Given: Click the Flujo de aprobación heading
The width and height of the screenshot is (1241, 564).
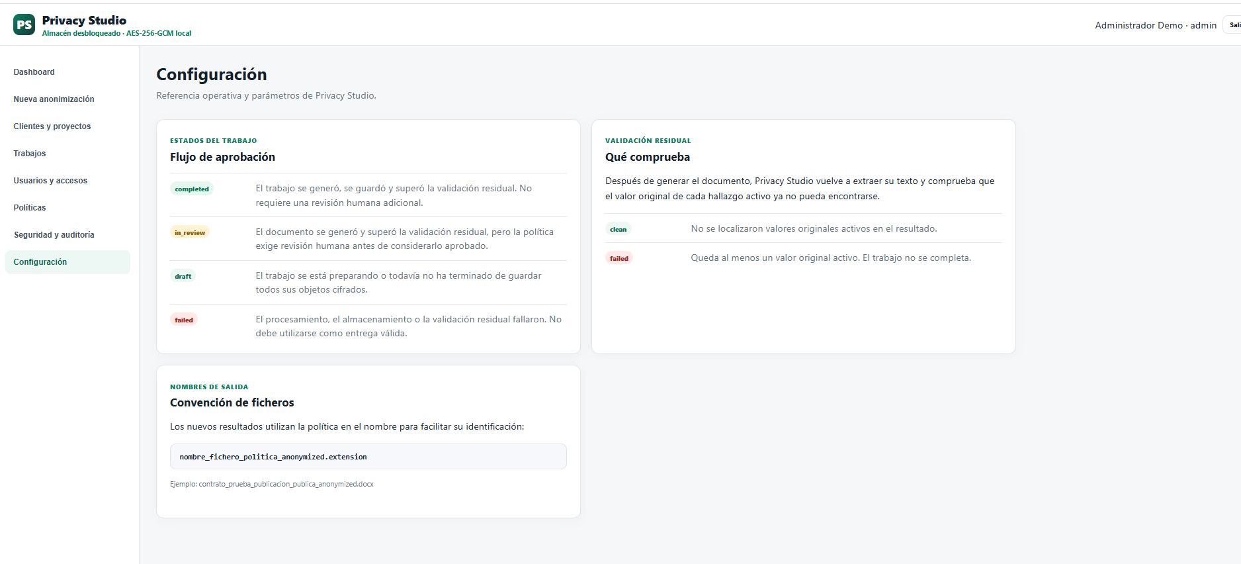Looking at the screenshot, I should click(x=222, y=157).
